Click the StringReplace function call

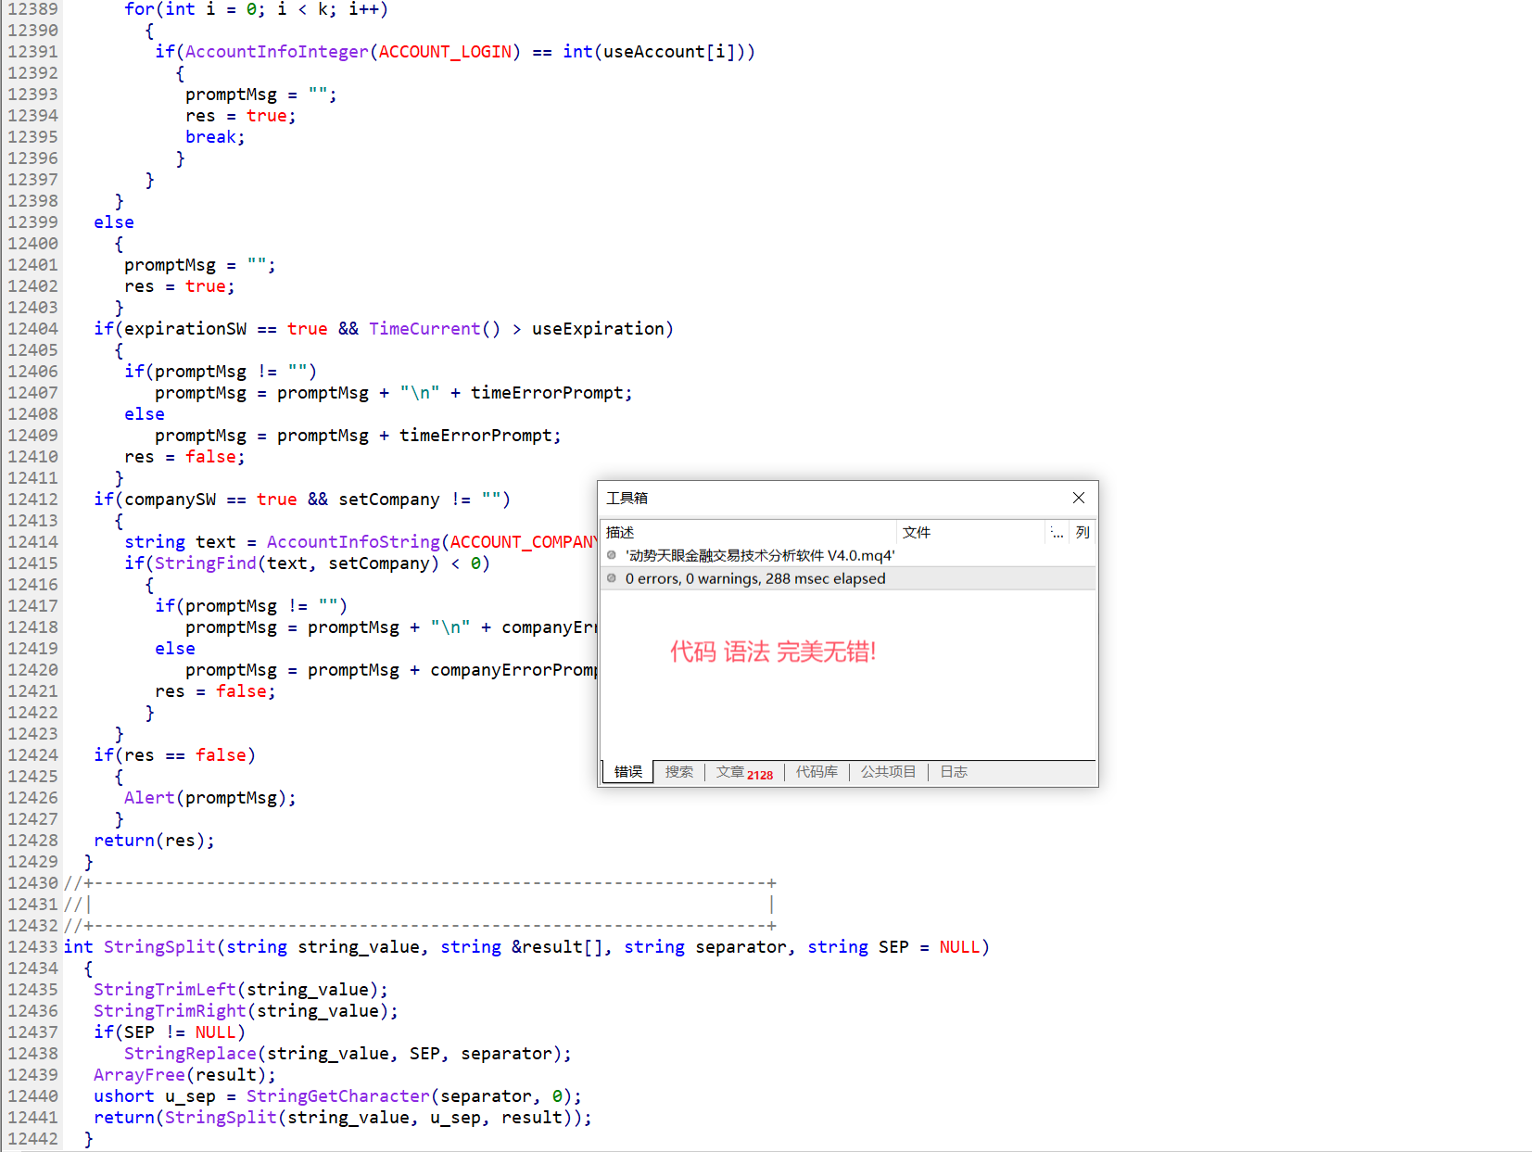click(190, 1054)
